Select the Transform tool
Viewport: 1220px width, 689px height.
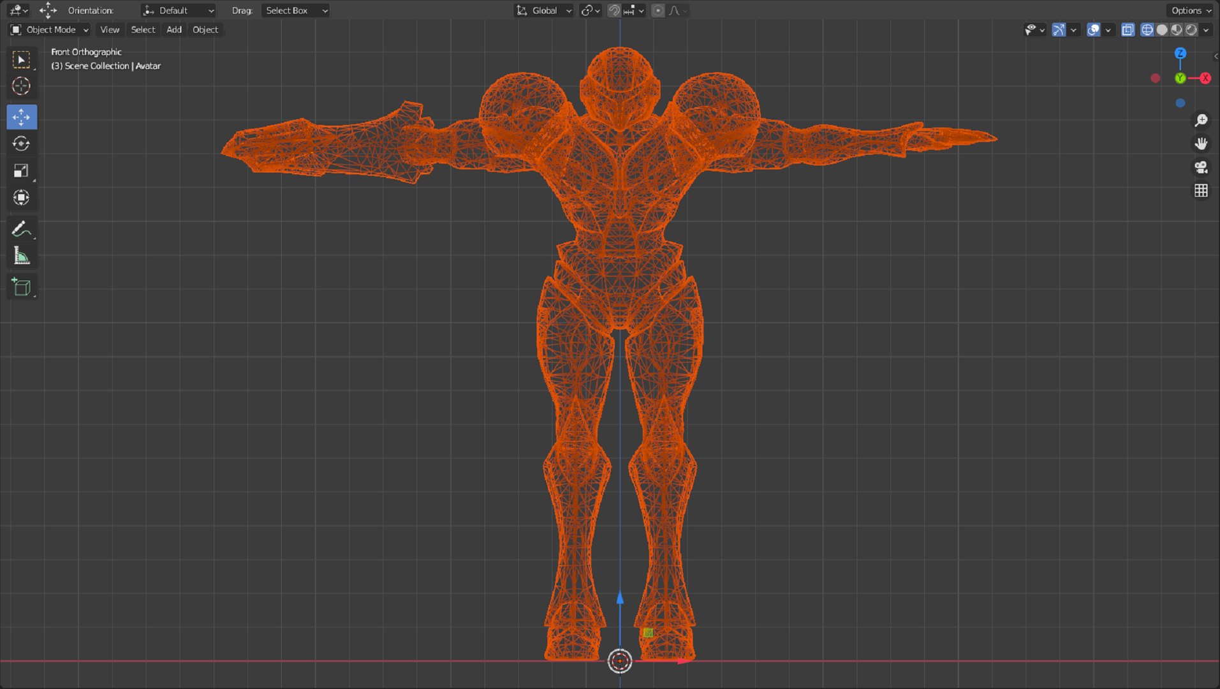pyautogui.click(x=22, y=198)
